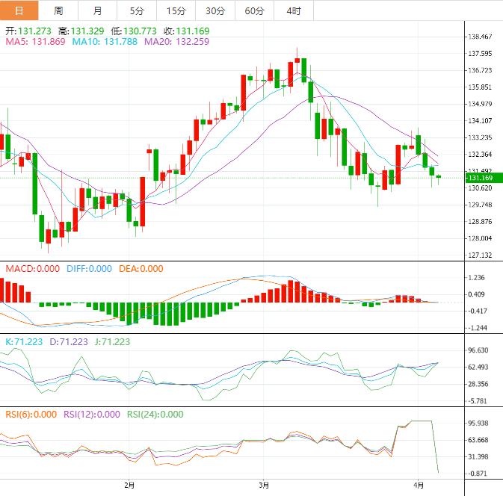Click the 4月 date axis marker
Screen dimensions: 503x496
click(419, 486)
